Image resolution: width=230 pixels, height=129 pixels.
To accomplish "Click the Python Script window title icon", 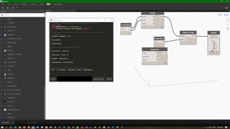I will [51, 20].
